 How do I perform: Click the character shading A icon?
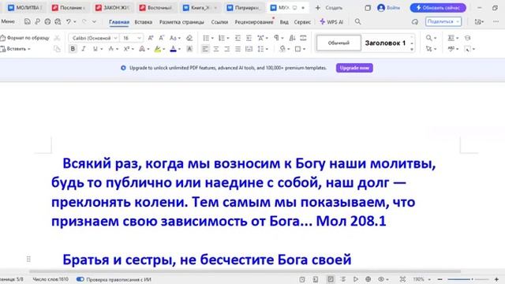(x=189, y=49)
